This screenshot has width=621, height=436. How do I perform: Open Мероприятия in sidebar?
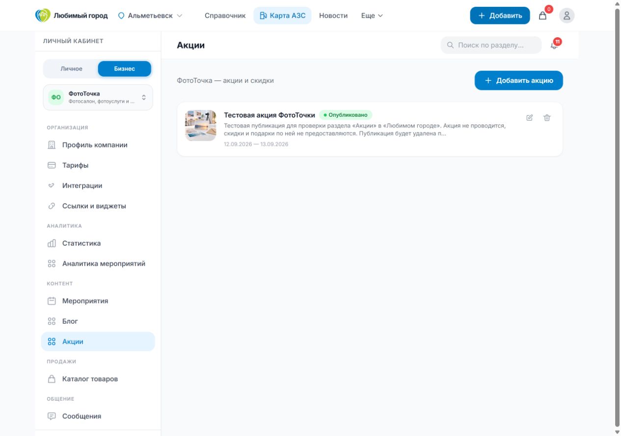pos(98,301)
